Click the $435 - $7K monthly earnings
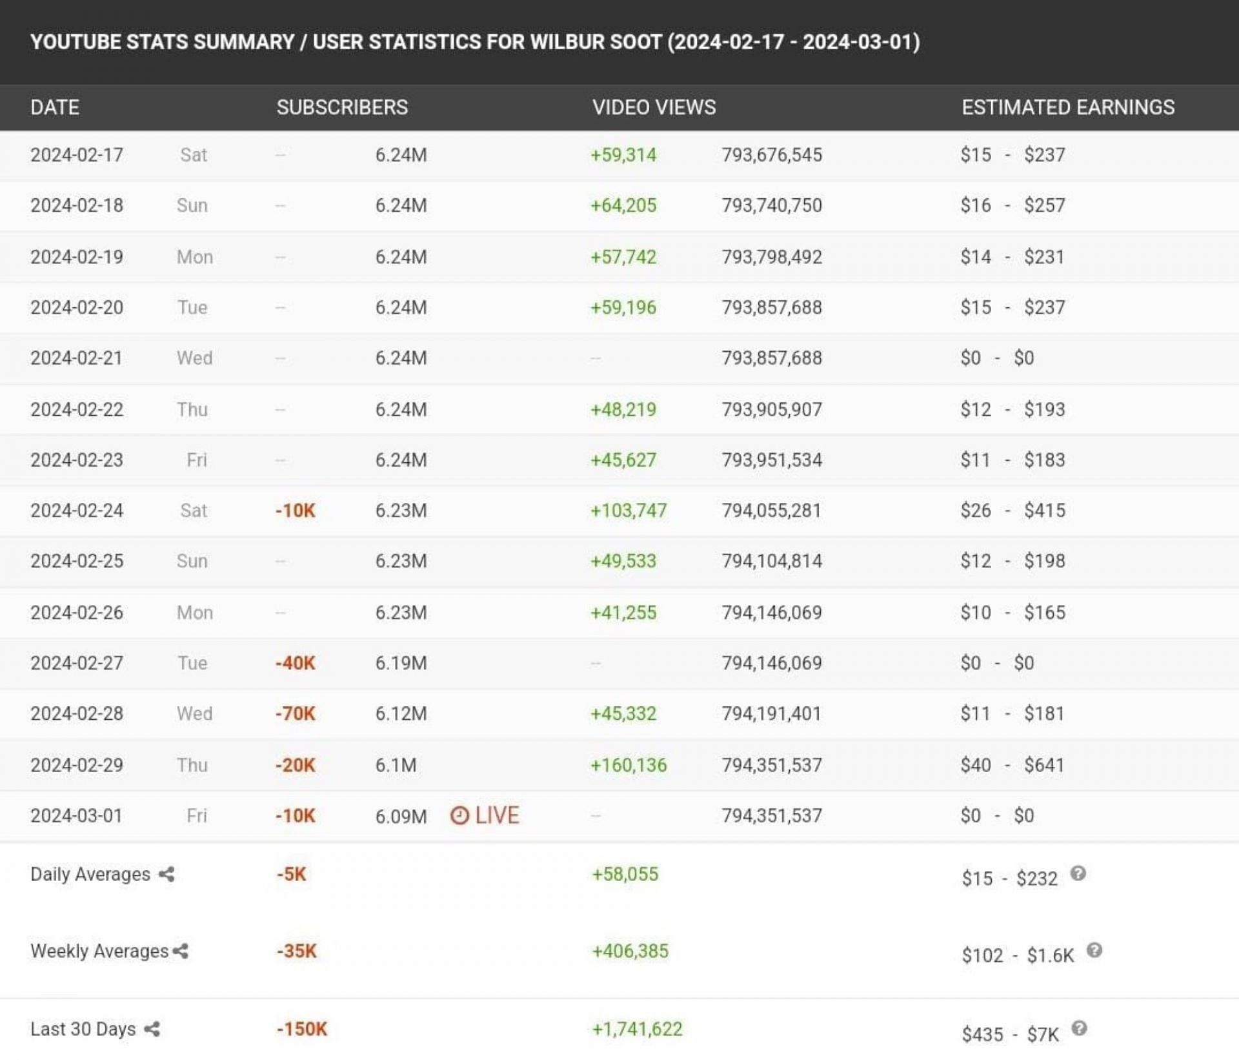This screenshot has height=1060, width=1239. tap(1011, 1035)
